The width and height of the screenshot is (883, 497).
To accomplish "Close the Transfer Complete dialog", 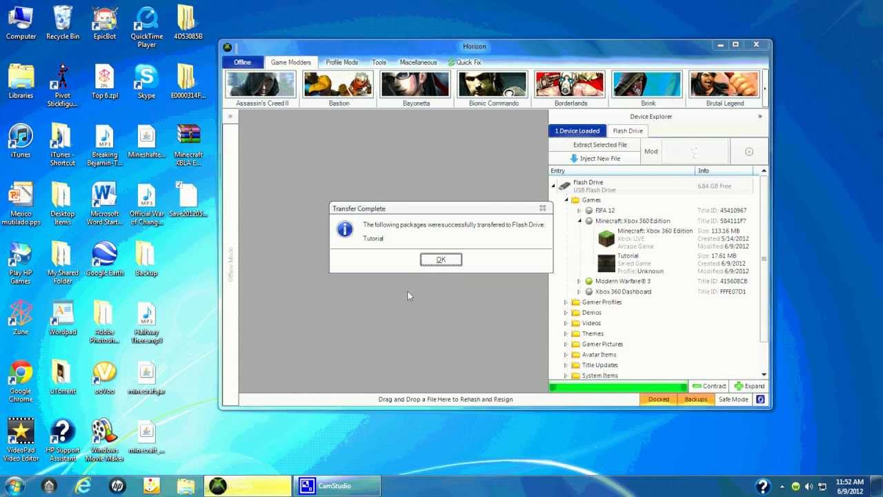I will click(x=542, y=208).
